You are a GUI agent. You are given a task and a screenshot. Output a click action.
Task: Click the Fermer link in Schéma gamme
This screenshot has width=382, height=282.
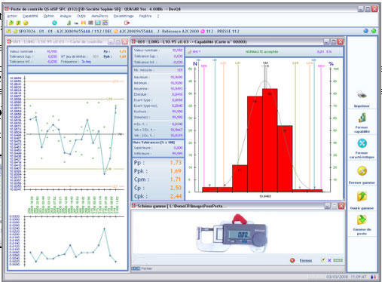(306, 260)
